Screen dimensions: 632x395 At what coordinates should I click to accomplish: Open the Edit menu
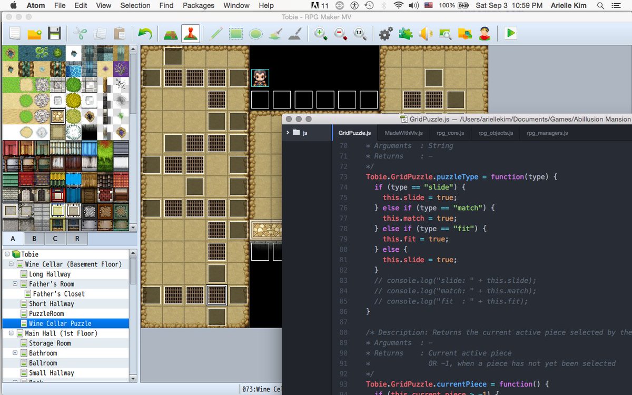[81, 5]
